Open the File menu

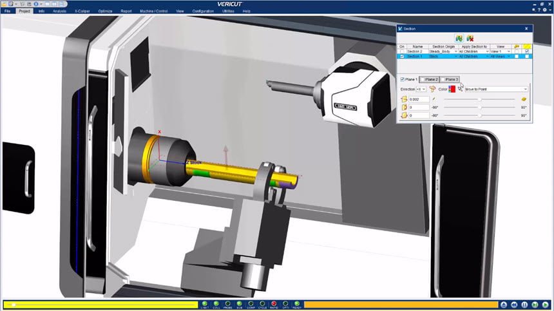pos(8,11)
